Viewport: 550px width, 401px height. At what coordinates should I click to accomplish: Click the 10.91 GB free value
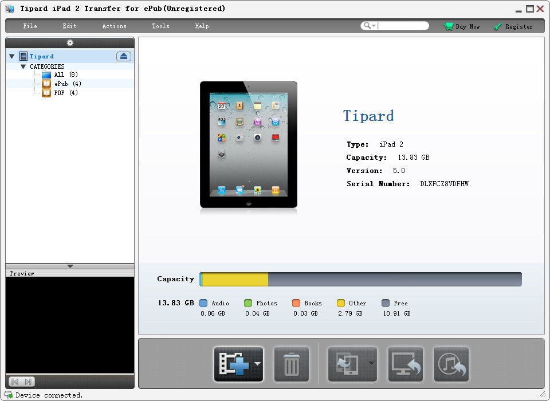(x=396, y=313)
